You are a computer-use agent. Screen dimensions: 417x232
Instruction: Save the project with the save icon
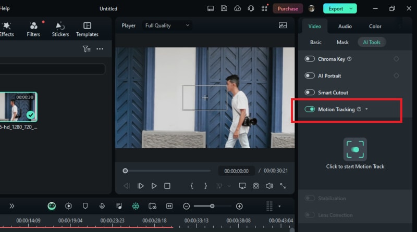click(x=224, y=8)
